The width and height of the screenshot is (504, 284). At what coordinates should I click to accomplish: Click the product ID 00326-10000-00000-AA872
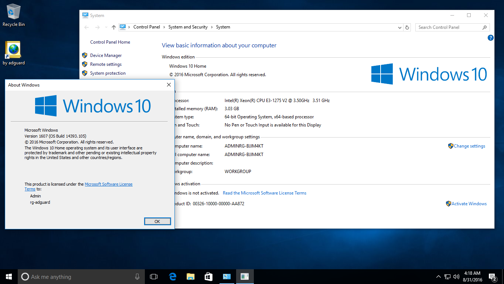[218, 204]
